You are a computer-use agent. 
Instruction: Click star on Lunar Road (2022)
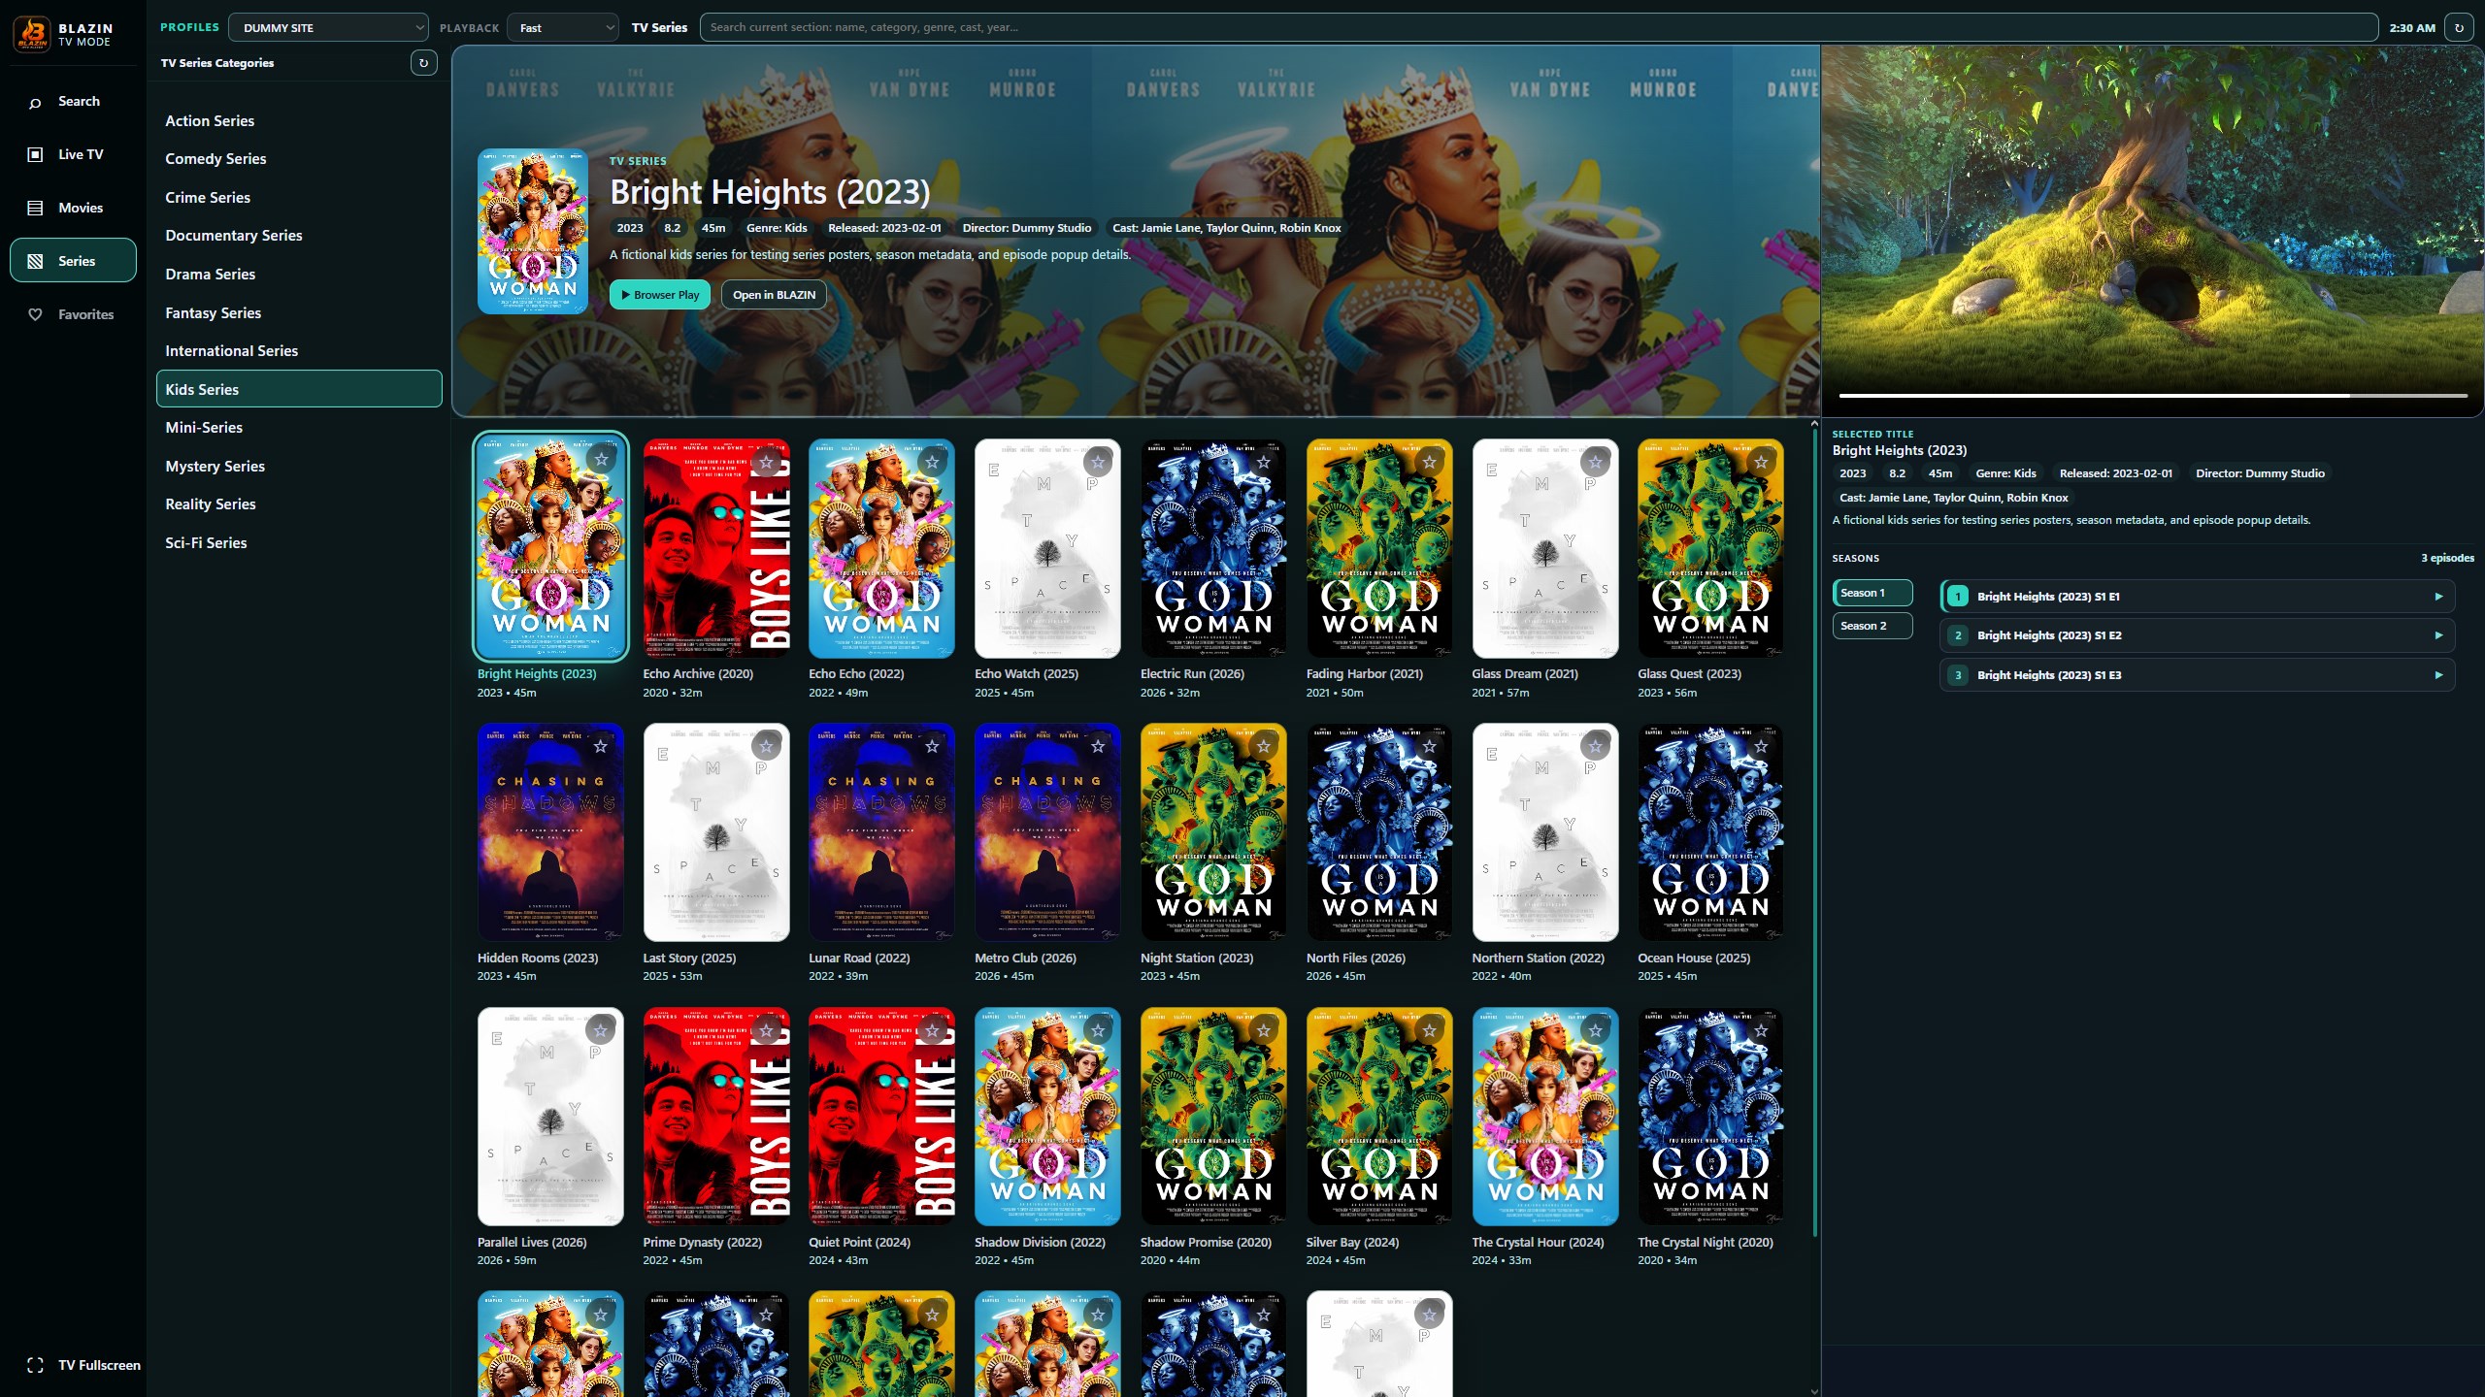(932, 746)
